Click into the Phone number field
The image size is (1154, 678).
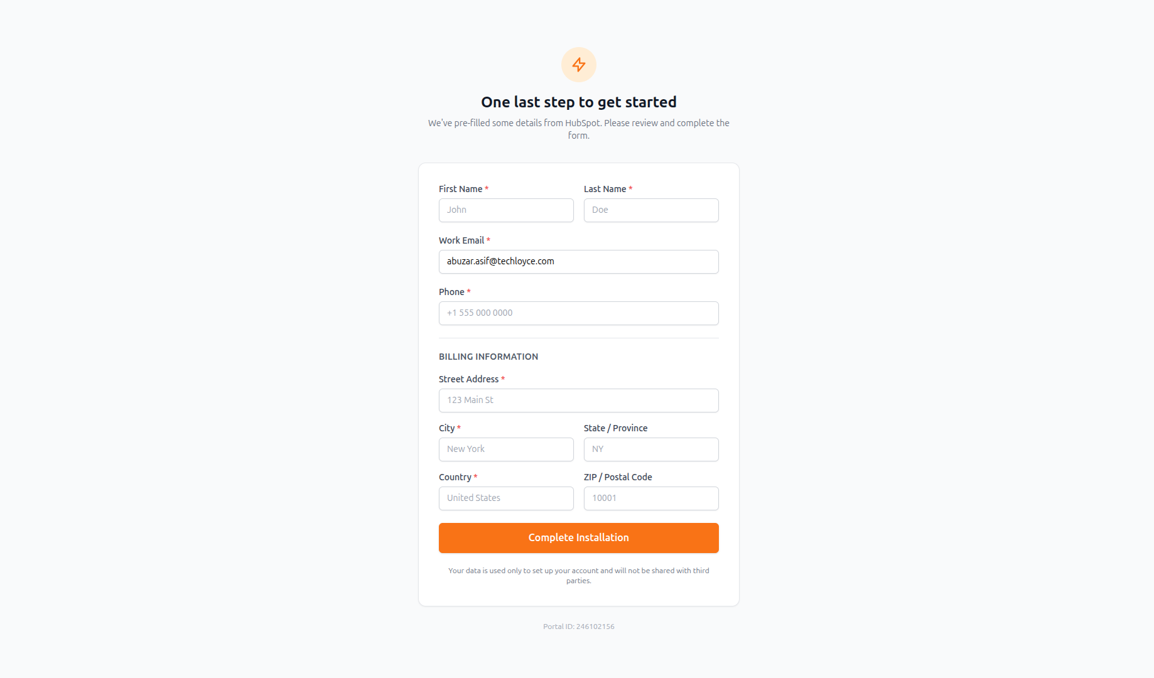(578, 313)
